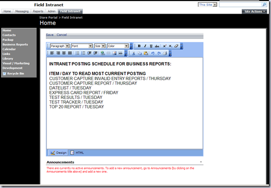
Task: Click the eraser clear formatting icon
Action: tap(176, 46)
